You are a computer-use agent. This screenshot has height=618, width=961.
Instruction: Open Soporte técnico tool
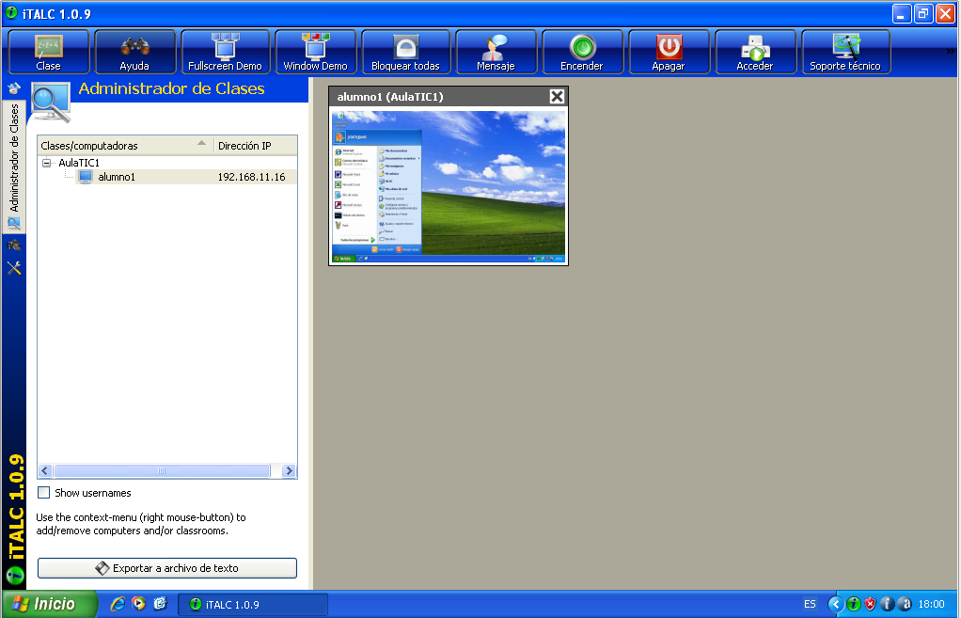coord(845,53)
